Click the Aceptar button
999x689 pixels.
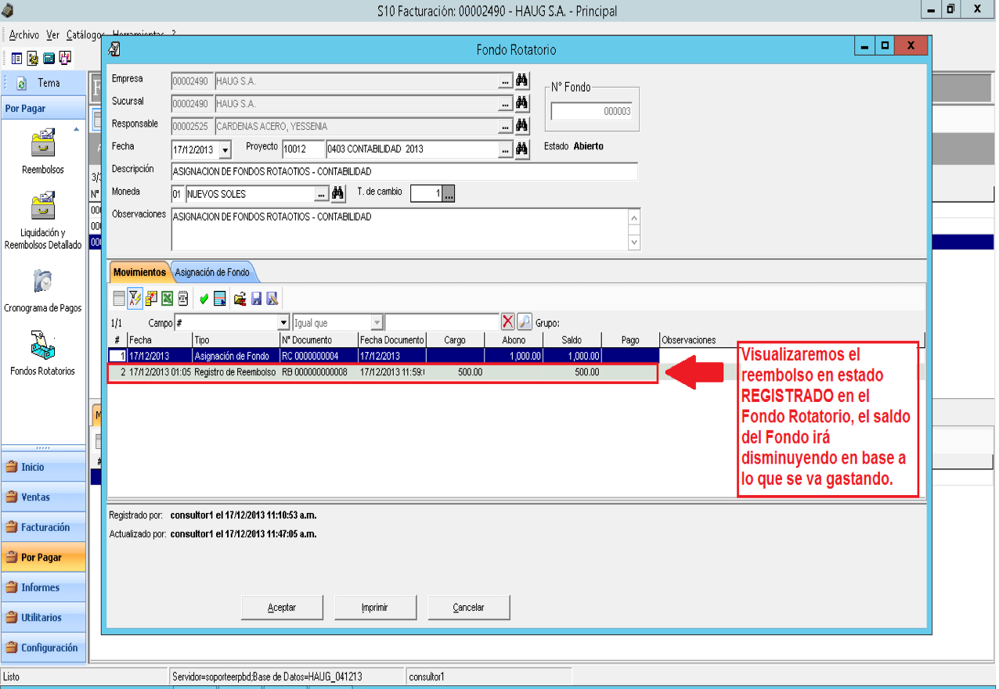tap(282, 608)
